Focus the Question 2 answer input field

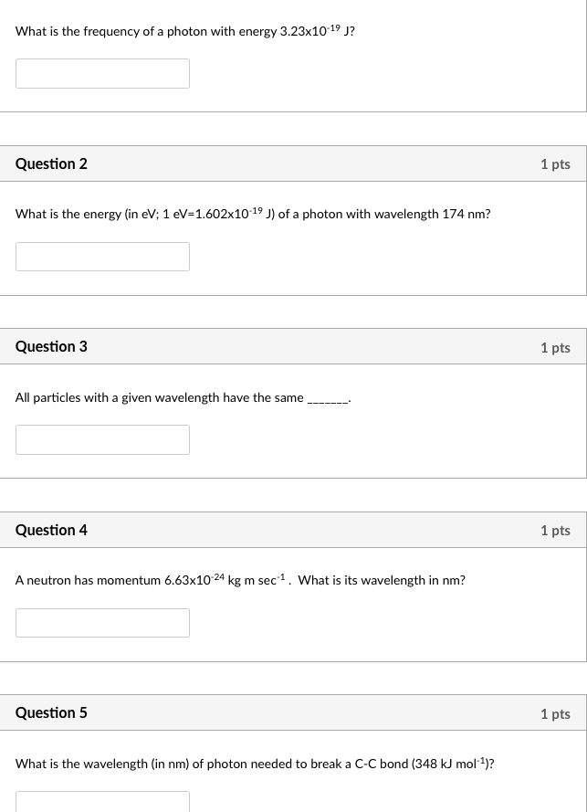102,257
